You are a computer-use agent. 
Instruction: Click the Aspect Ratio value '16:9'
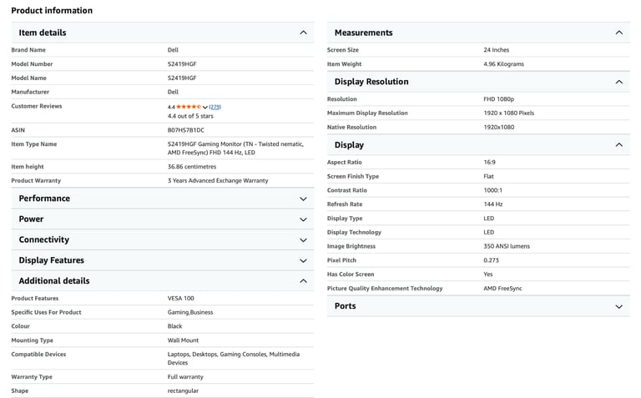489,162
